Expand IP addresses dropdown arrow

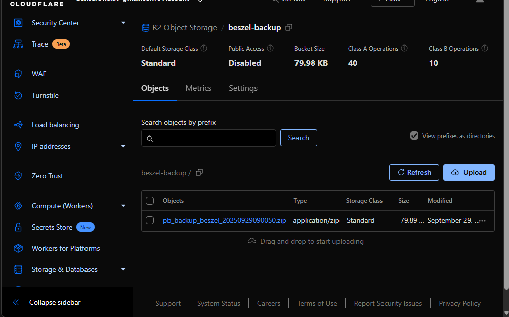123,146
